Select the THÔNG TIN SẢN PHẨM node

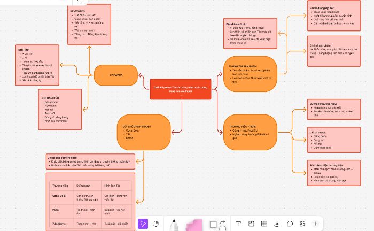point(250,74)
